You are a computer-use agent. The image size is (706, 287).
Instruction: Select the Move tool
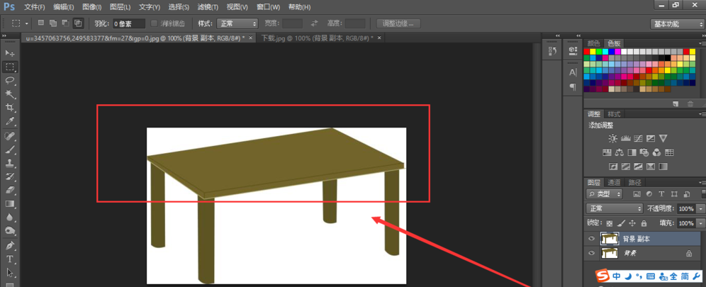pos(10,53)
